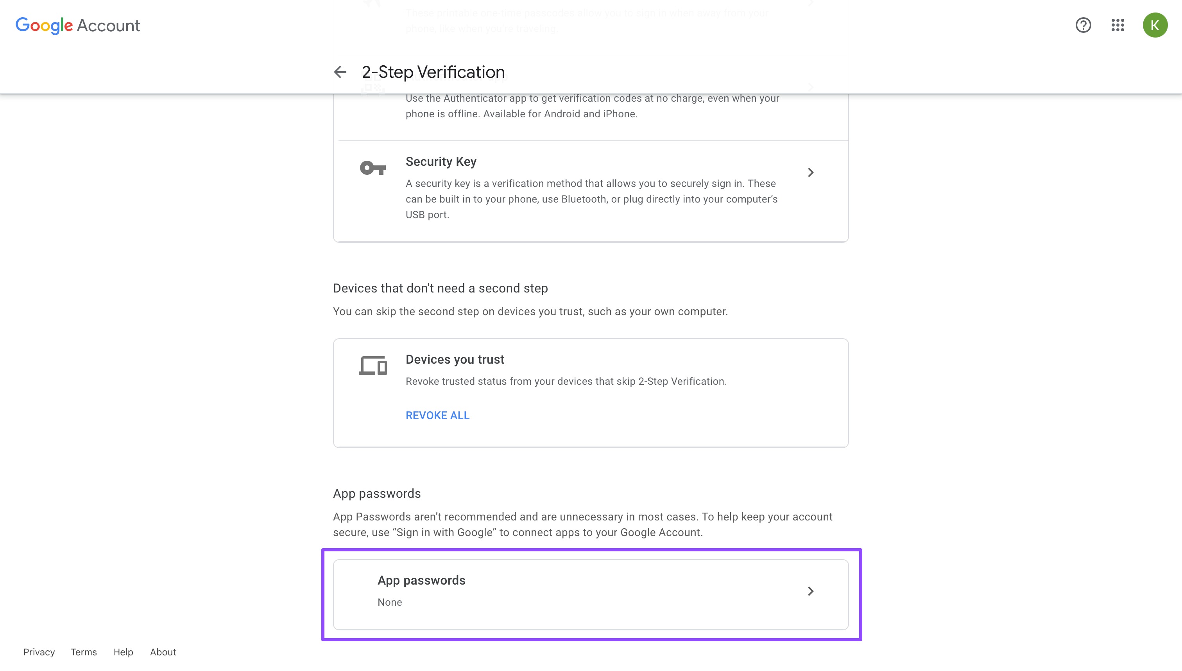
Task: Open the Terms footer link
Action: click(83, 651)
